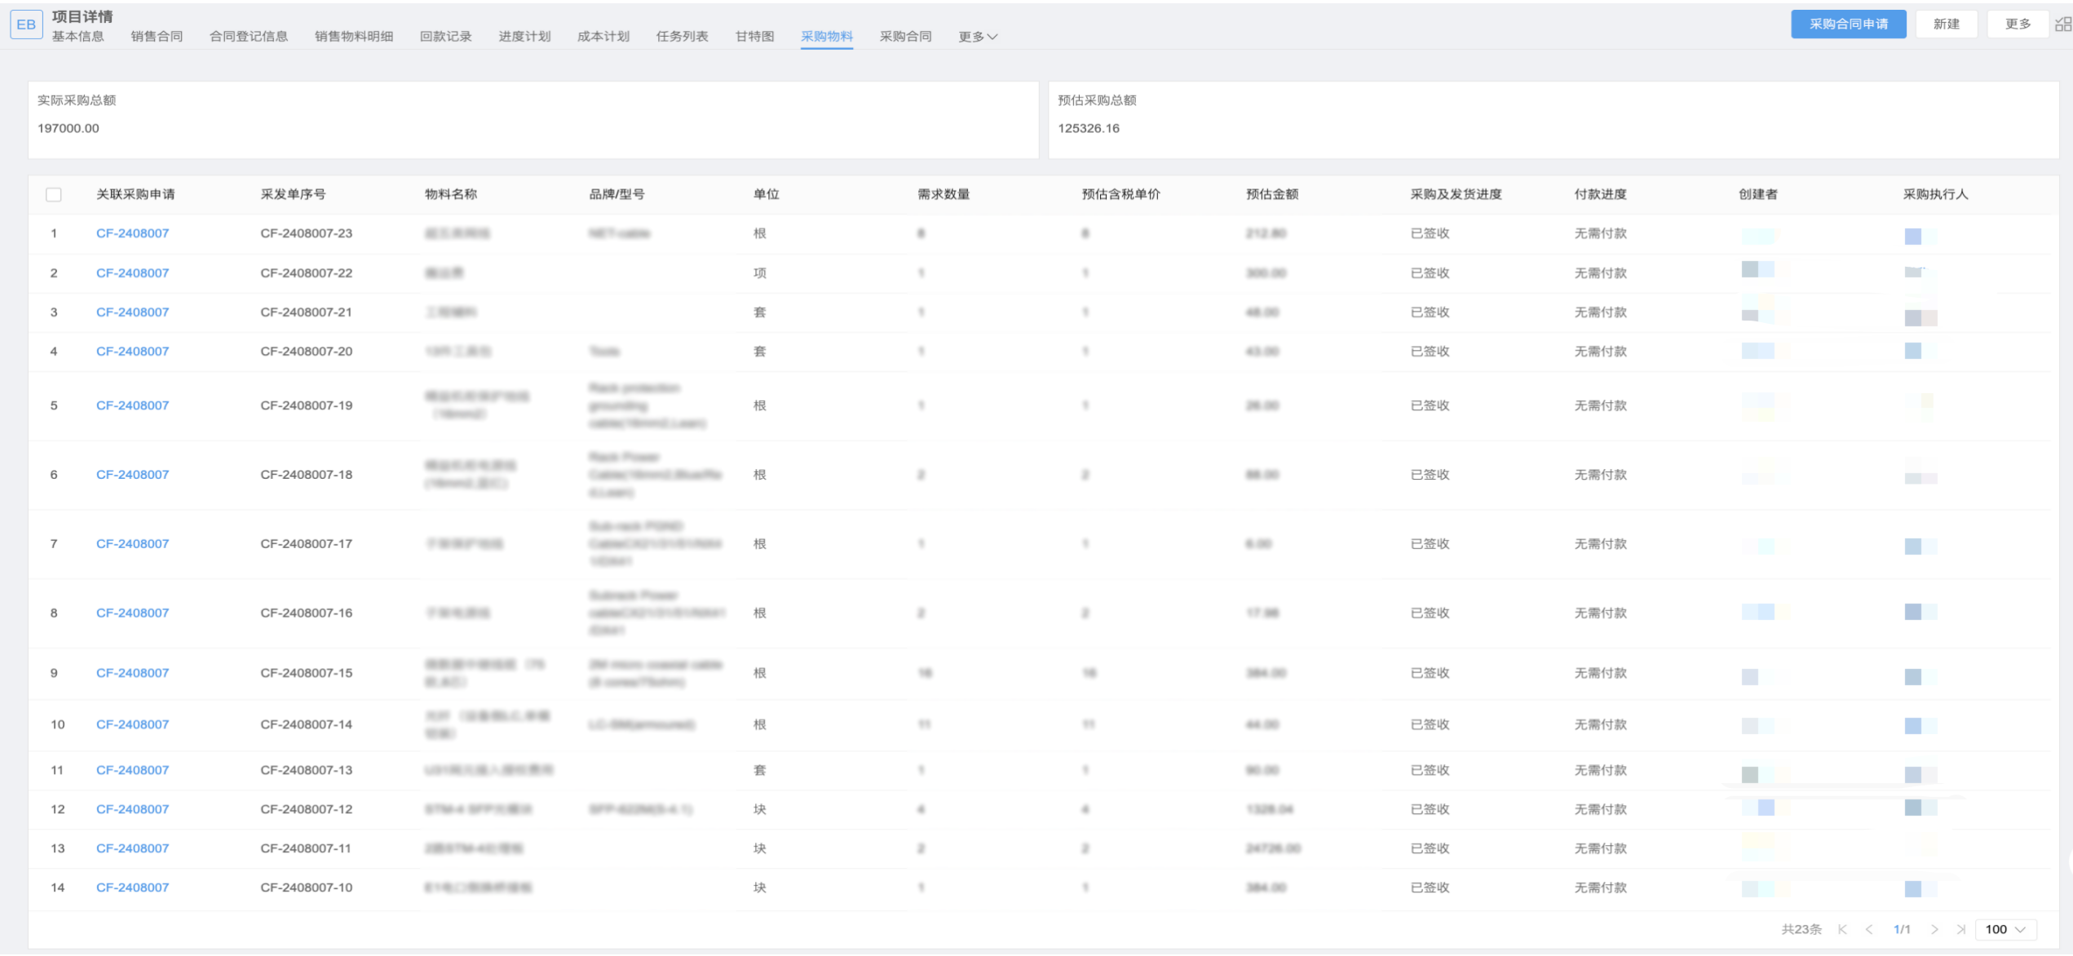The height and width of the screenshot is (956, 2073).
Task: Click the 新建 button
Action: (1947, 24)
